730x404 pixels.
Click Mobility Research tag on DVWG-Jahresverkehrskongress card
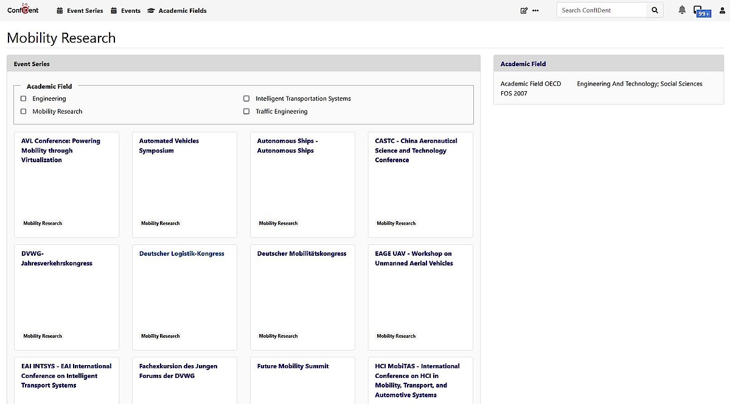pyautogui.click(x=43, y=336)
